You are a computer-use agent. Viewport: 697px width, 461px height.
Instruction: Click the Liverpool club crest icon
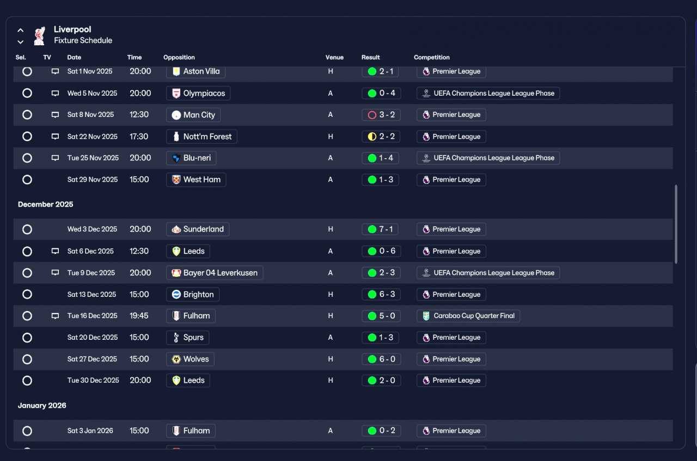tap(39, 36)
